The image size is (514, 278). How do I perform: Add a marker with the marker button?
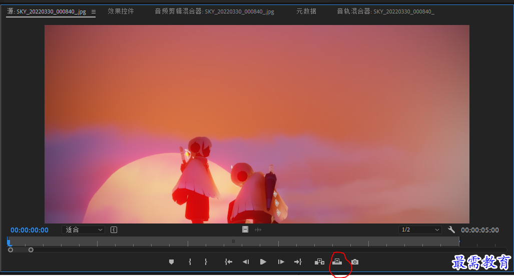click(x=171, y=262)
